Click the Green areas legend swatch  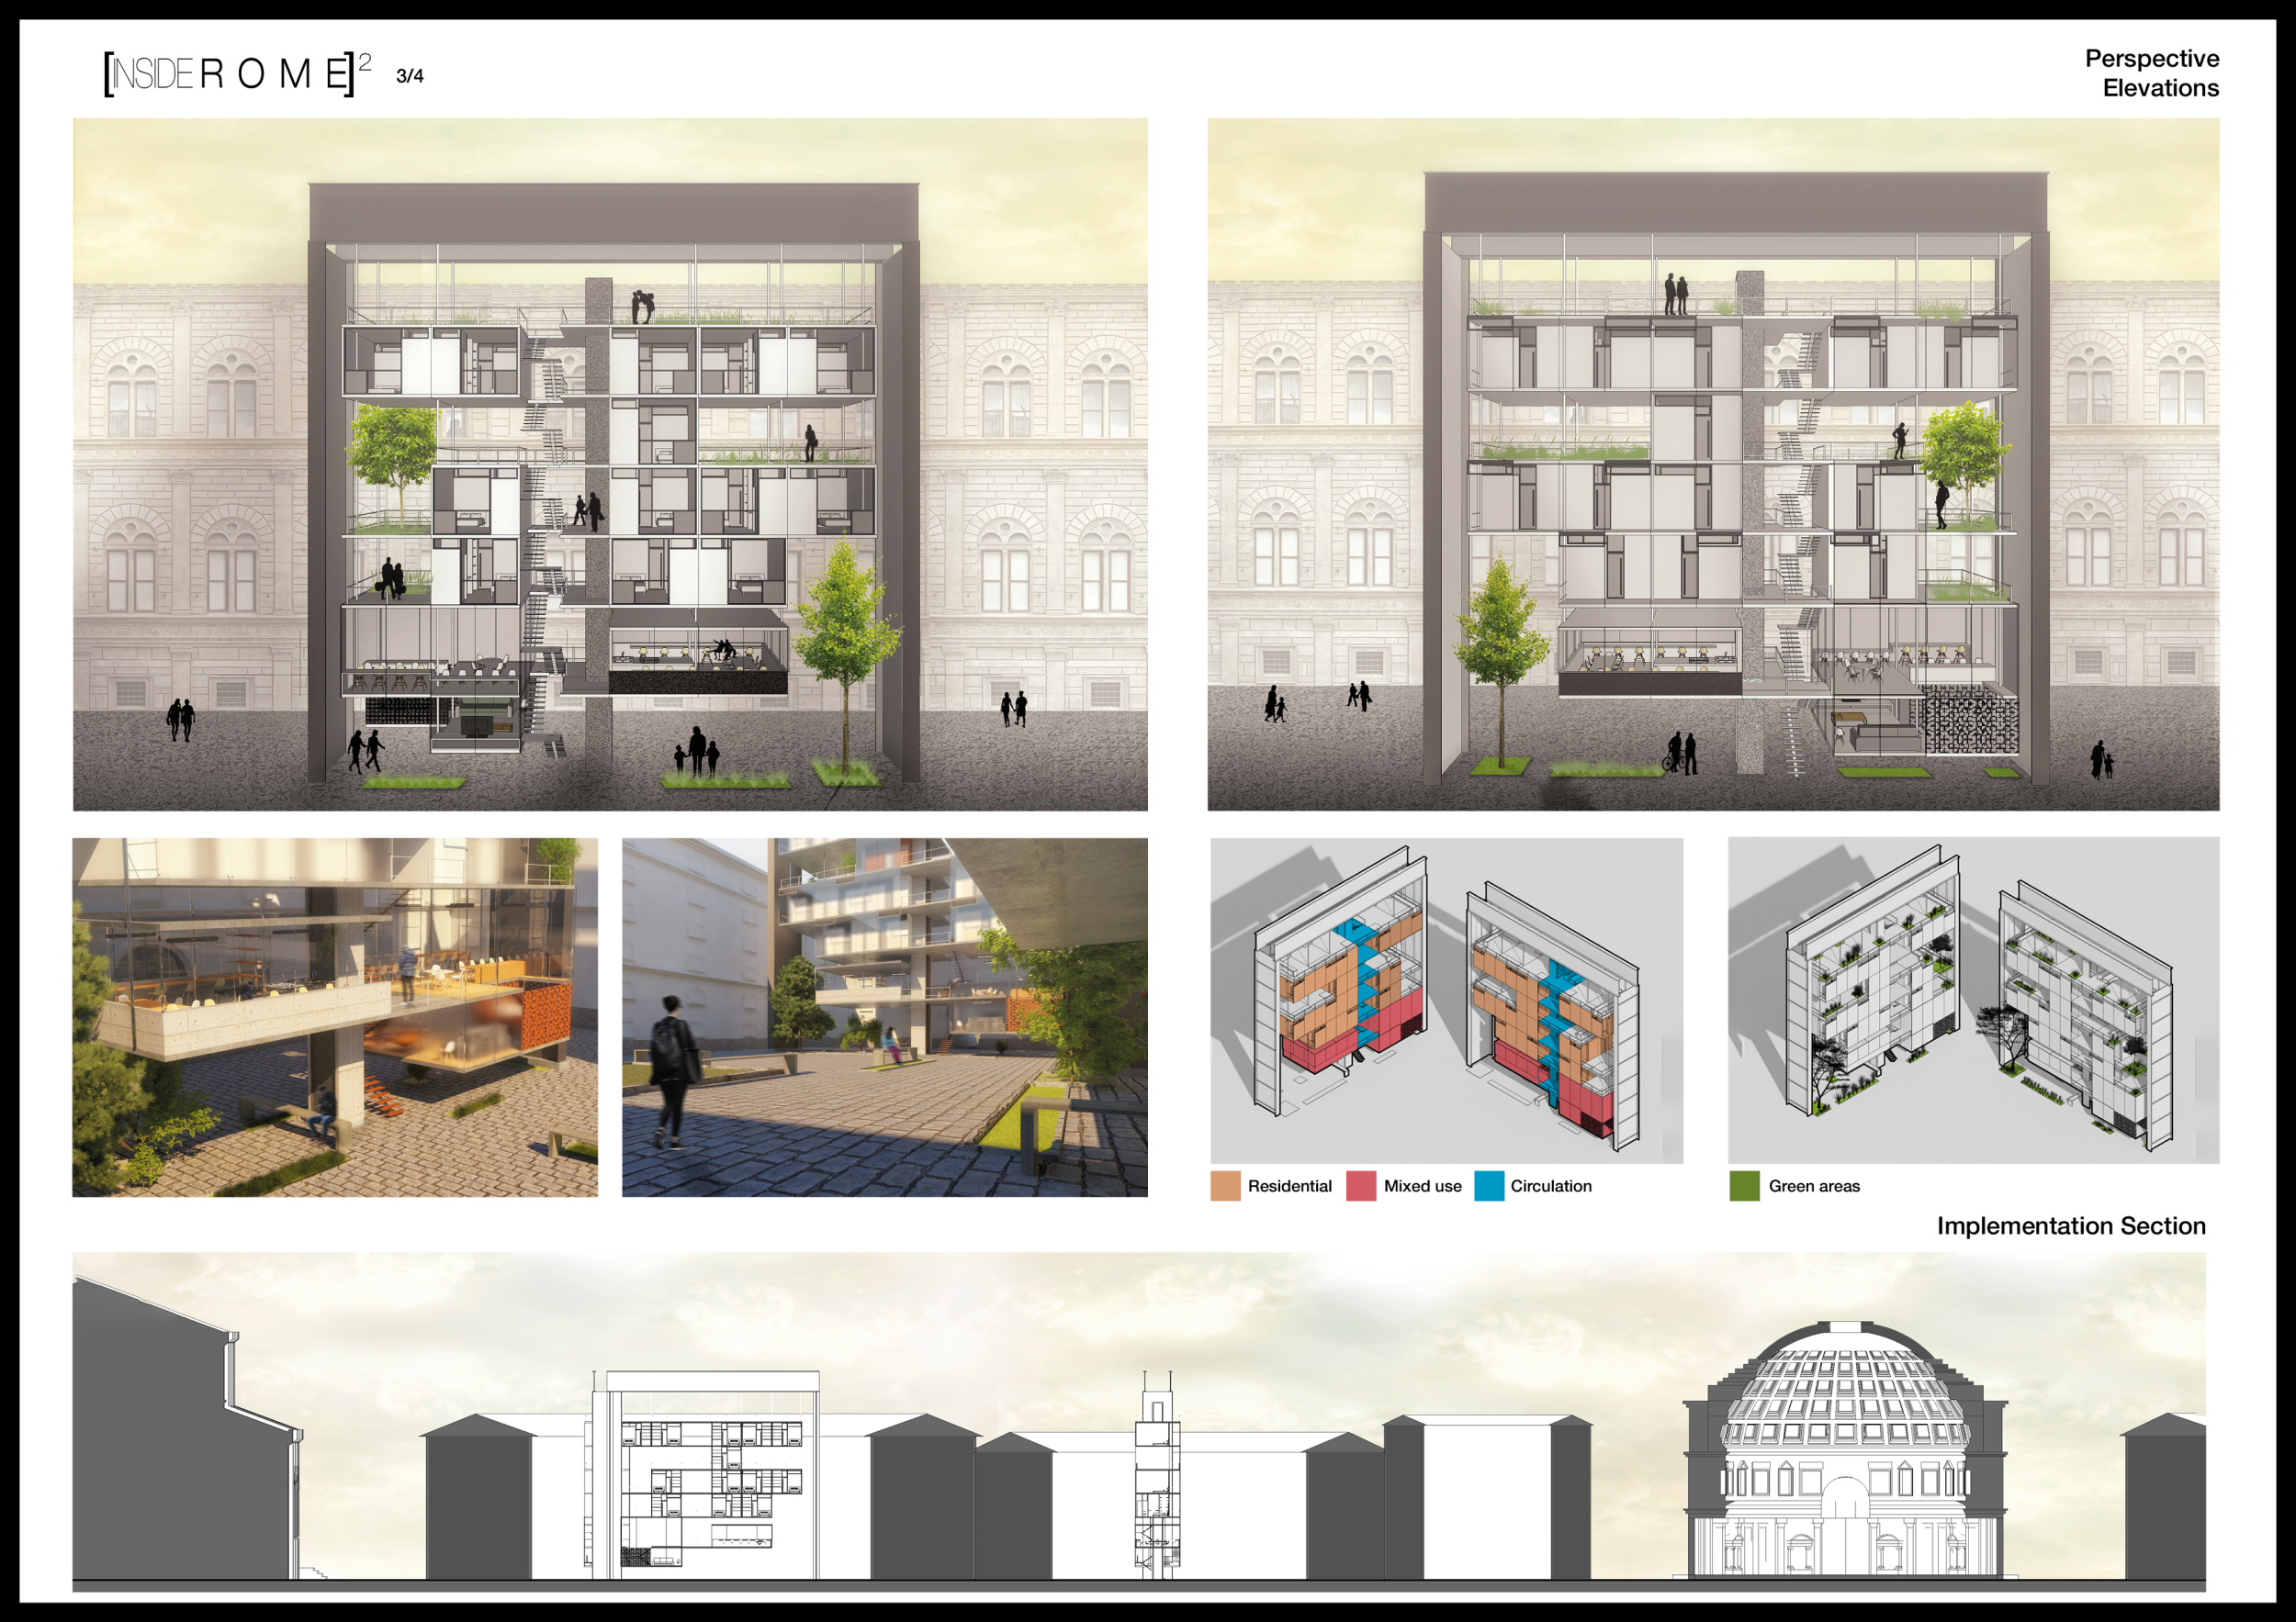coord(1744,1186)
